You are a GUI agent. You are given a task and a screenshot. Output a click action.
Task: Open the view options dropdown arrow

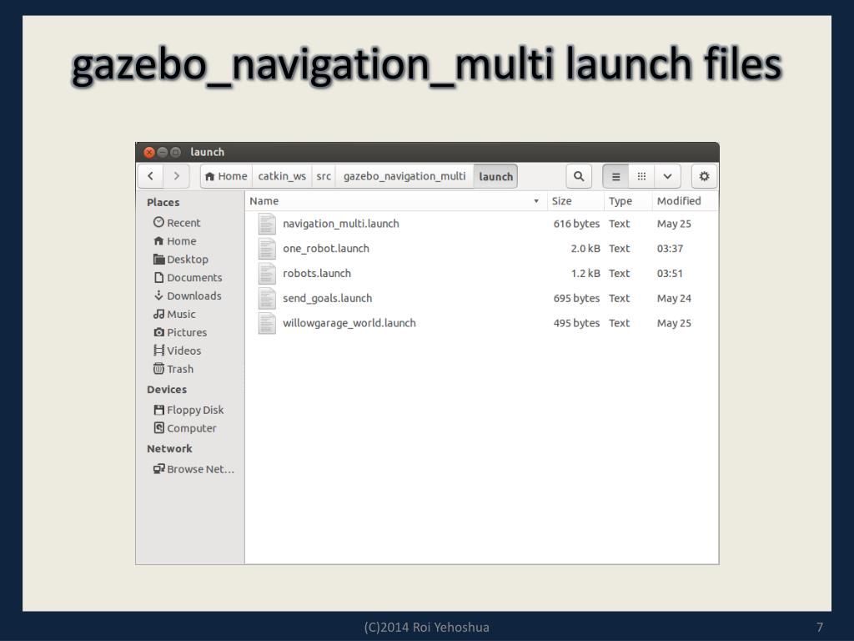[x=667, y=176]
